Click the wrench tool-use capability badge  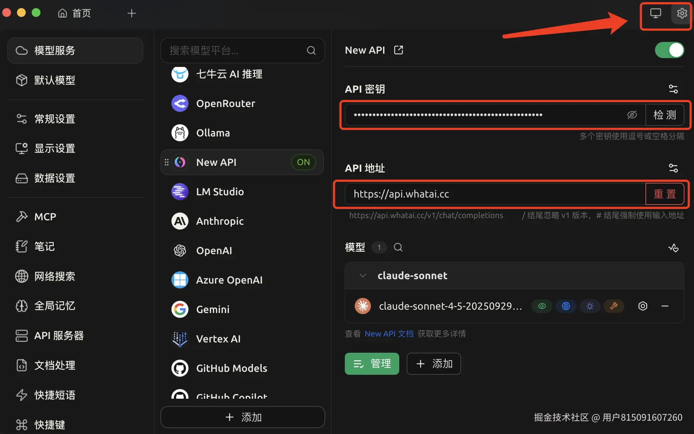613,306
